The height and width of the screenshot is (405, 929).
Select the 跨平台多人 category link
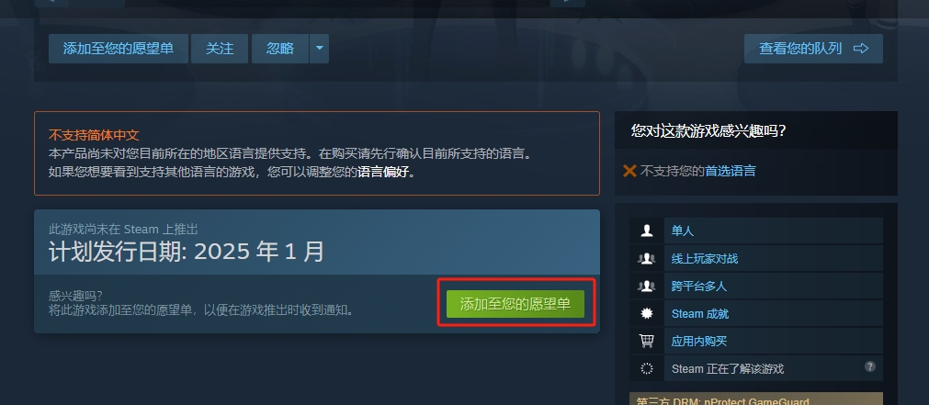tap(699, 286)
